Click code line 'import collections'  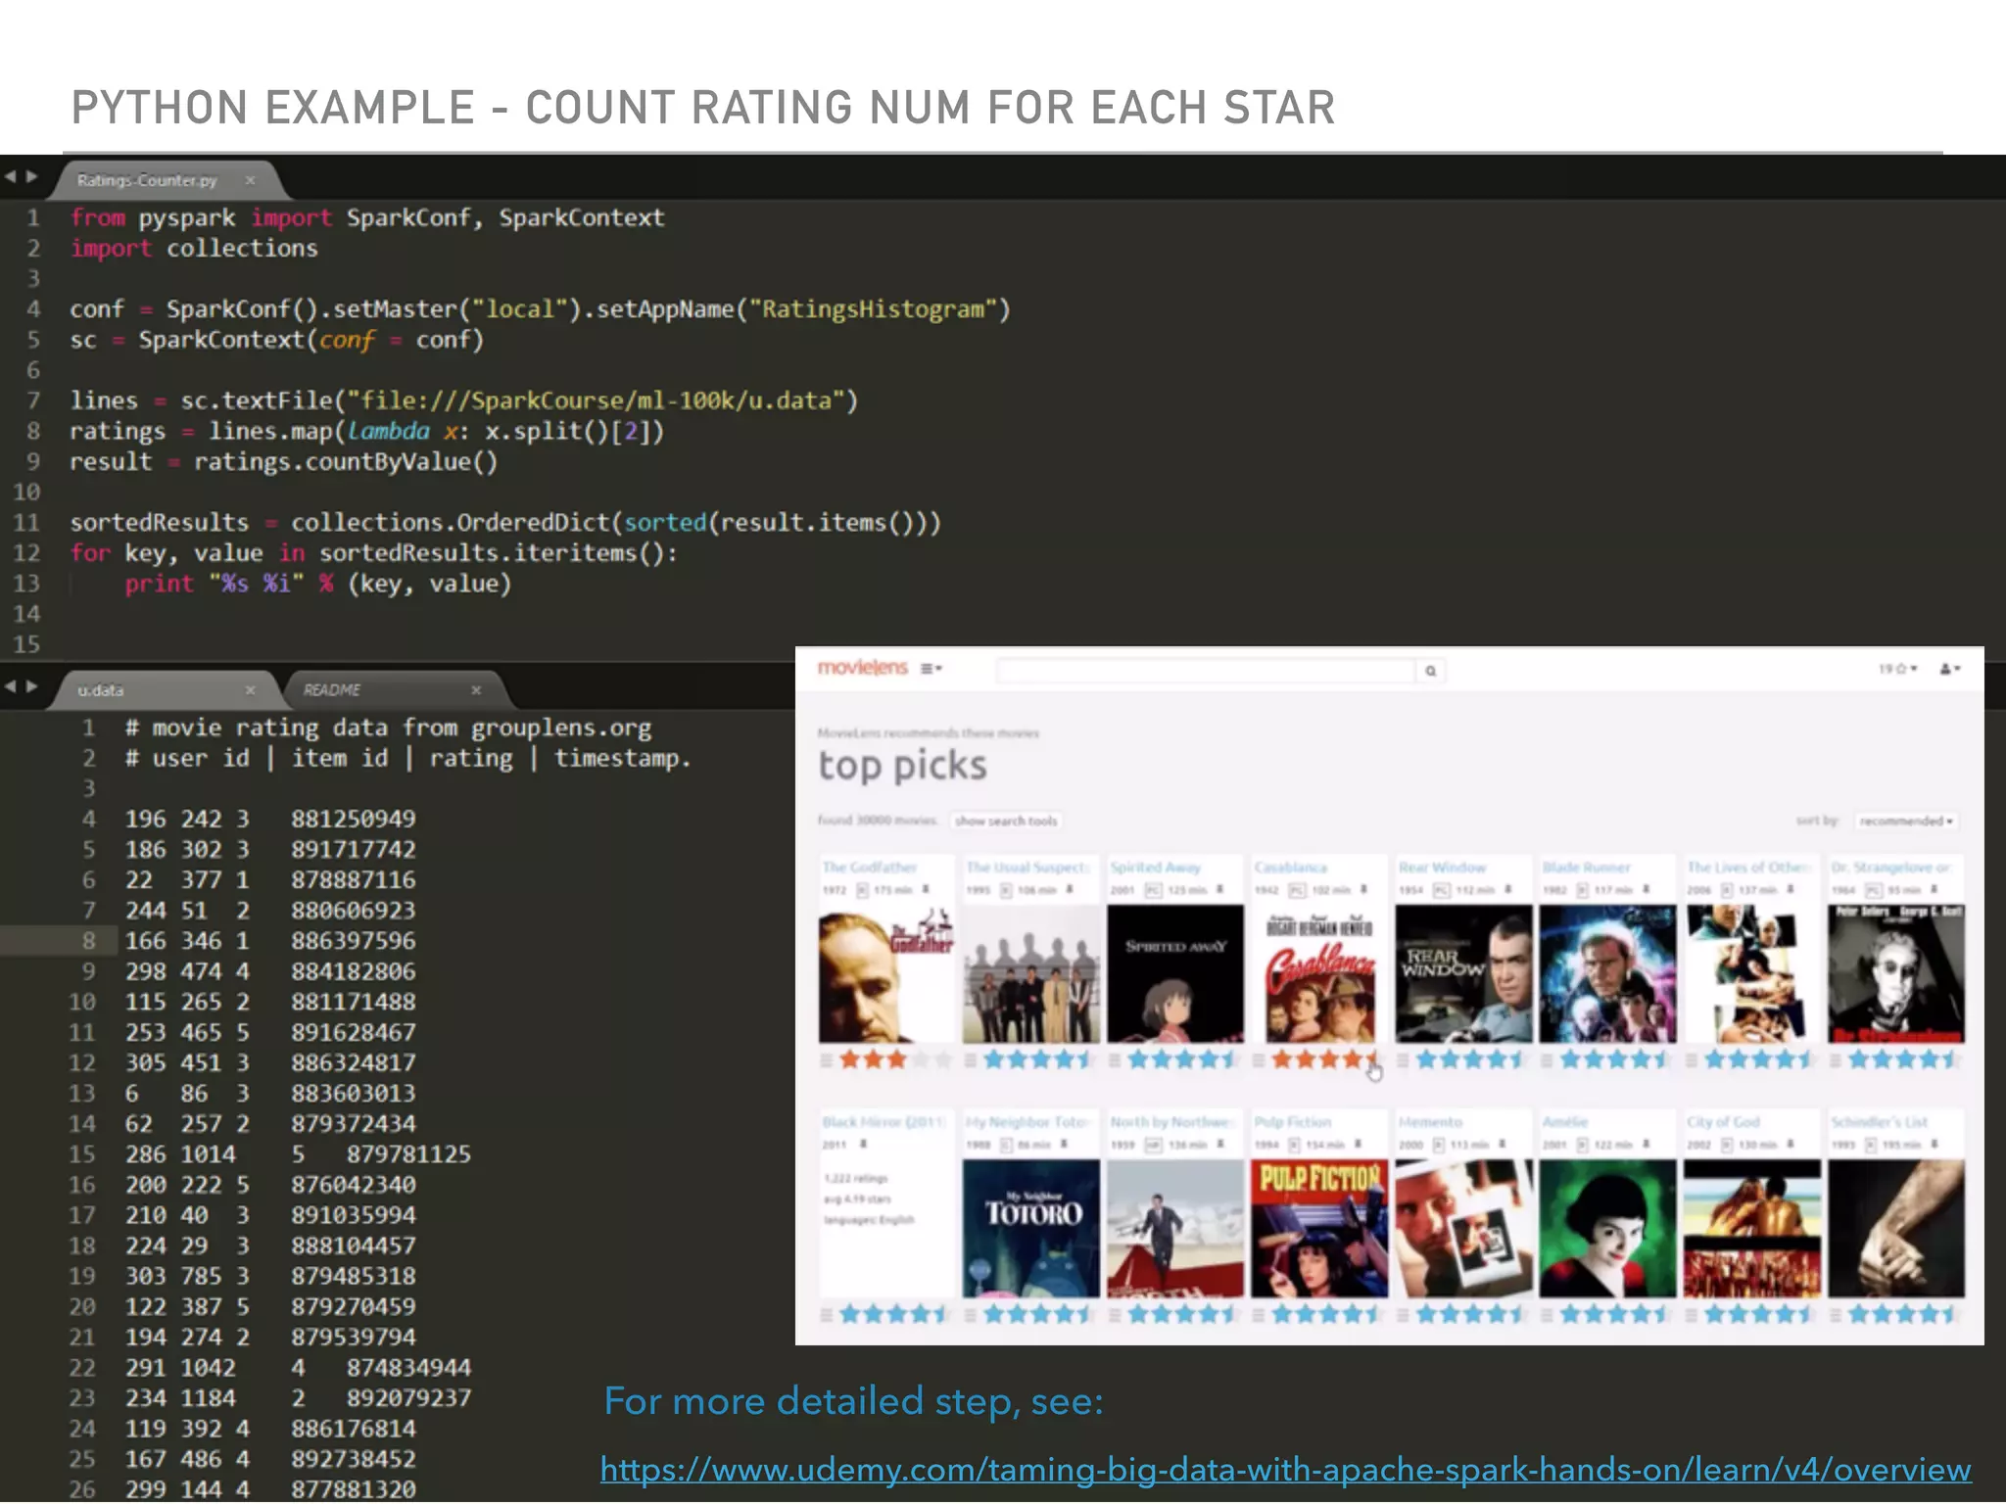(x=194, y=249)
